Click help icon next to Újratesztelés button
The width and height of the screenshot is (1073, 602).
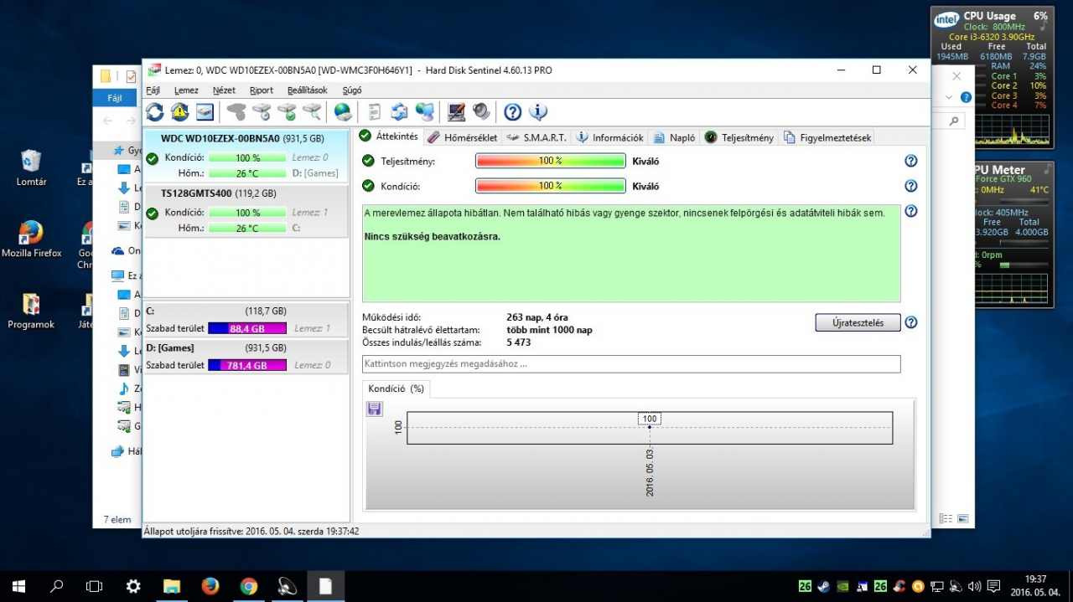coord(911,322)
